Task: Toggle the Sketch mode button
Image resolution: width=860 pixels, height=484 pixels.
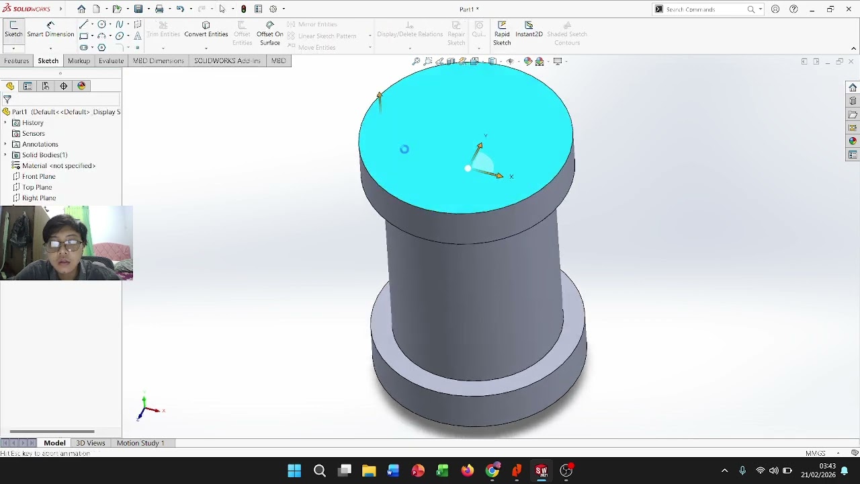Action: point(13,30)
